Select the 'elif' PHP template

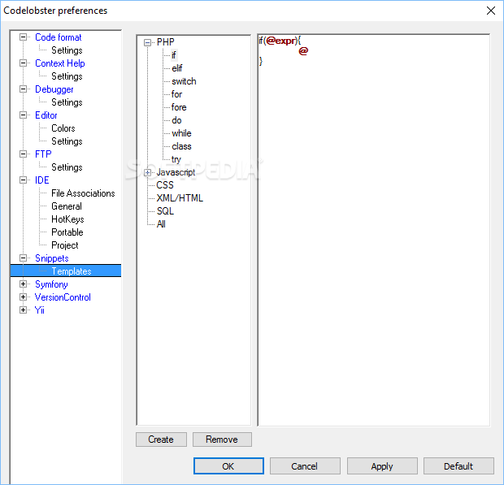pyautogui.click(x=177, y=68)
